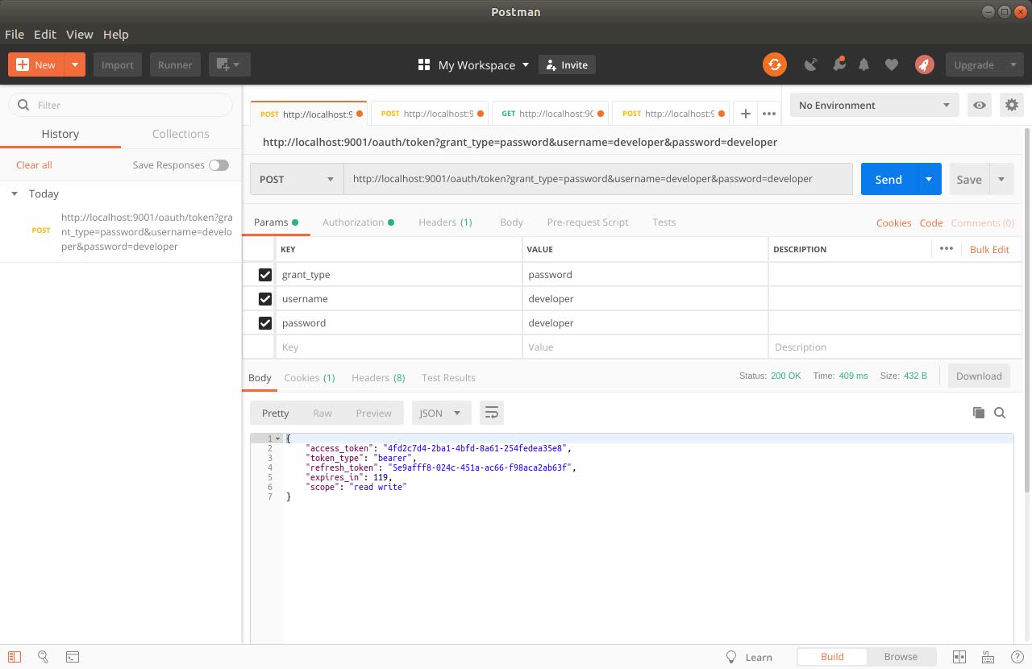The width and height of the screenshot is (1032, 669).
Task: Open help question mark icon
Action: 1016,657
